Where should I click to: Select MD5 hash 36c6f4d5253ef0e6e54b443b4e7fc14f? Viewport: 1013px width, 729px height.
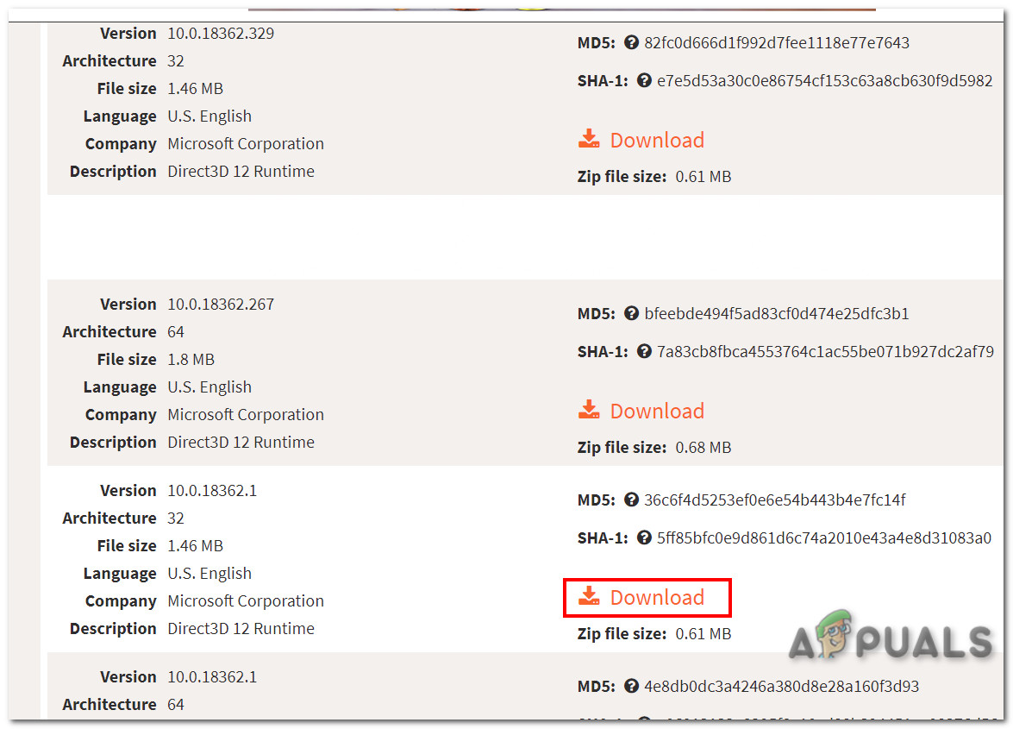(x=774, y=500)
